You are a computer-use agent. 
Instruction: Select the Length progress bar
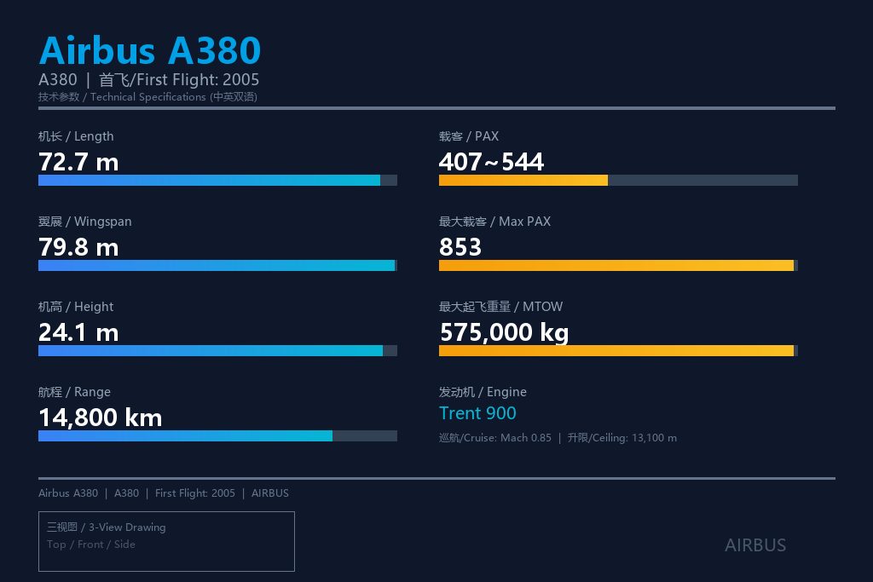[x=217, y=181]
